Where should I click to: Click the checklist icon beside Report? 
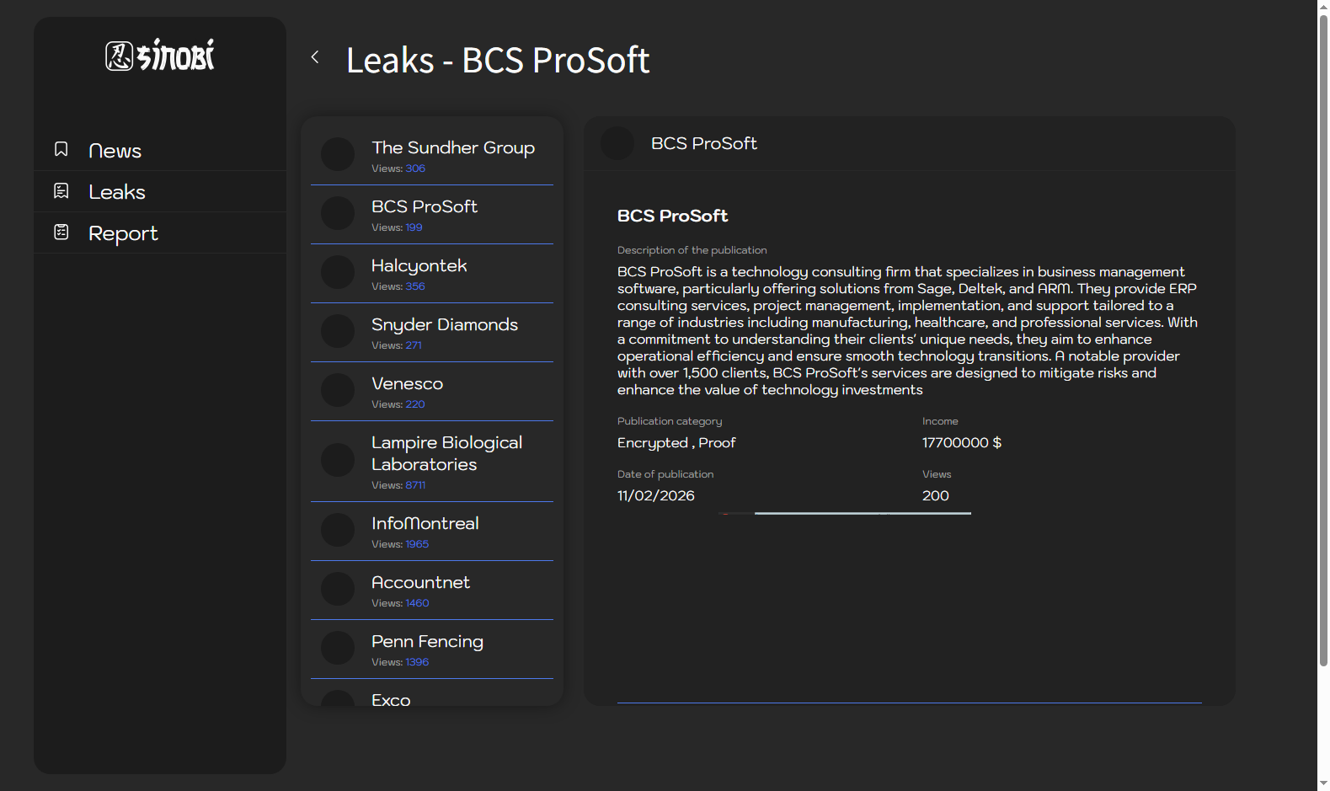pyautogui.click(x=61, y=232)
